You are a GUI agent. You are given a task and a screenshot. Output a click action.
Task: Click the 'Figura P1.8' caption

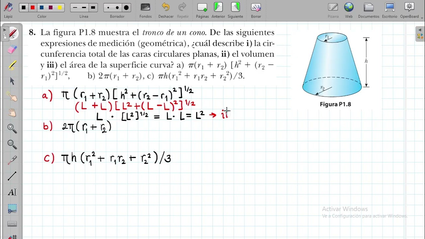point(335,104)
